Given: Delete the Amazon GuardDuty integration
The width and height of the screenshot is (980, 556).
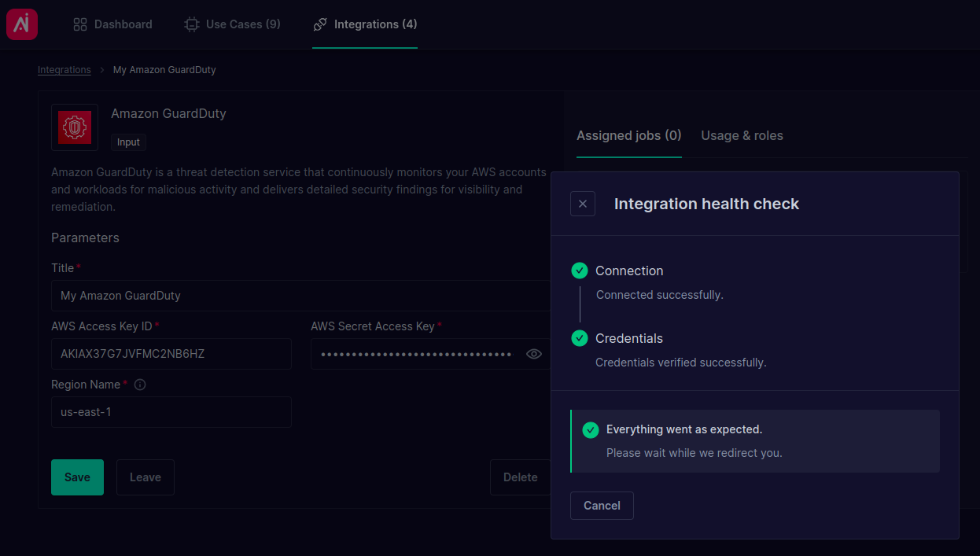Looking at the screenshot, I should pos(520,477).
